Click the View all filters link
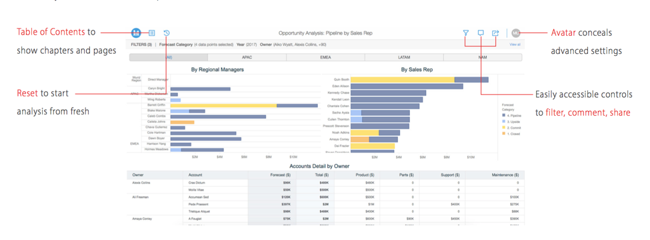Viewport: 650px width, 240px height. point(515,44)
